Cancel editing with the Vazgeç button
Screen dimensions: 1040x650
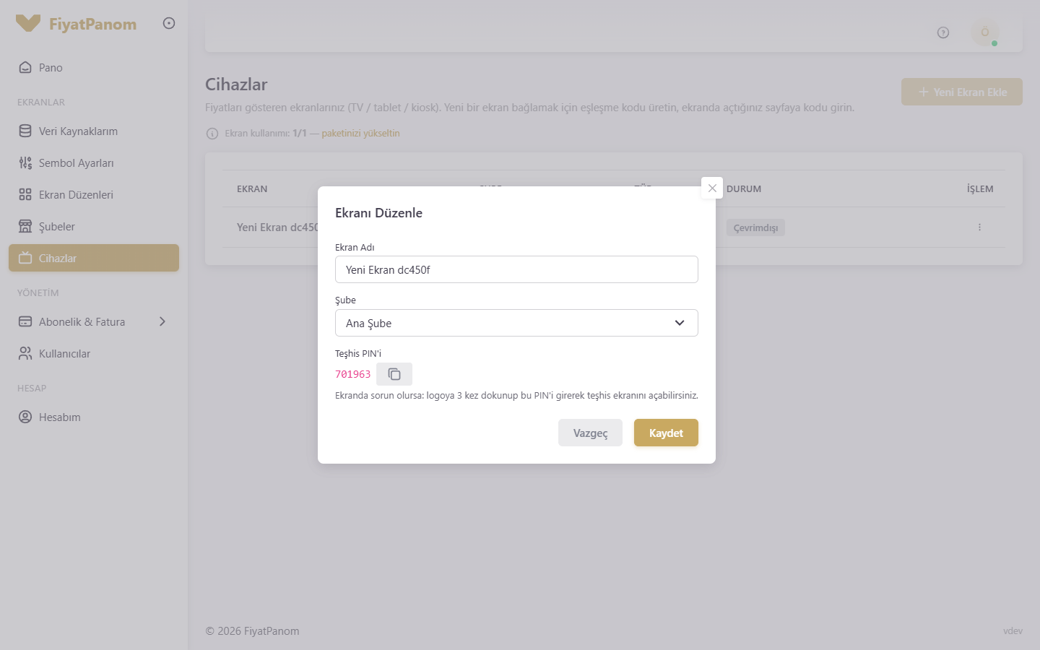[590, 433]
